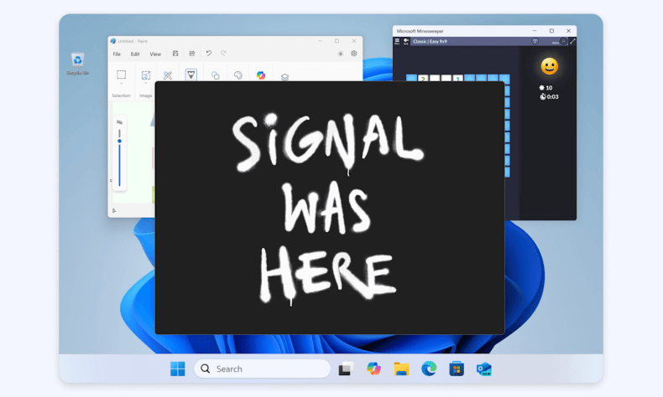Open the Edit menu in Paint
Image resolution: width=663 pixels, height=397 pixels.
135,54
